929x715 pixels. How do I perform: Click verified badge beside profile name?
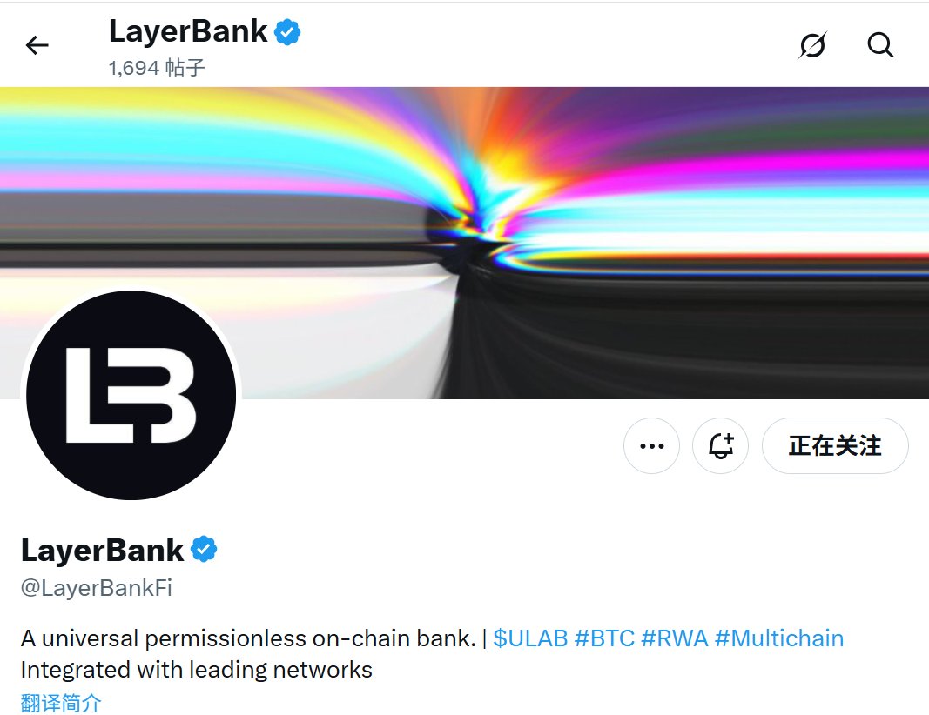pyautogui.click(x=204, y=549)
